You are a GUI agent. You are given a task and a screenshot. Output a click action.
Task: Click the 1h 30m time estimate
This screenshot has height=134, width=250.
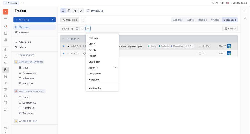coord(204,46)
